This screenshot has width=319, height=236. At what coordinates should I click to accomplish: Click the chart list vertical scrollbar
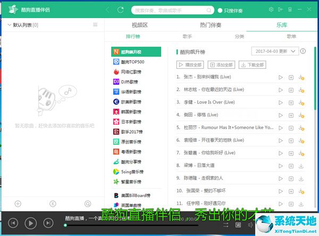[x=315, y=78]
